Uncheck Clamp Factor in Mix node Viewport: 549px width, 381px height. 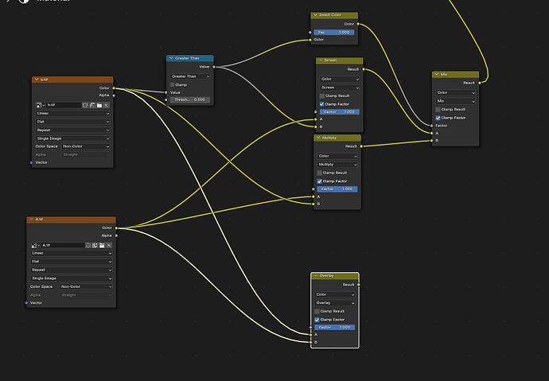tap(438, 118)
